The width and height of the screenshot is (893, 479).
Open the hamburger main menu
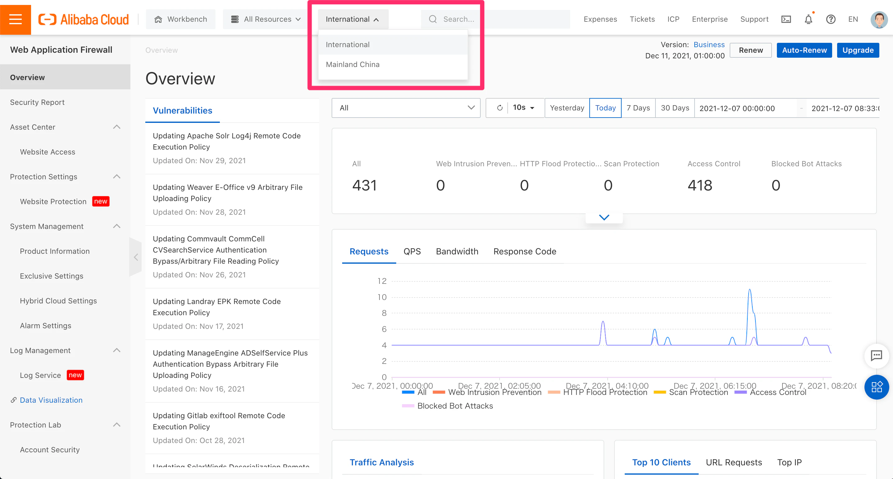pyautogui.click(x=15, y=20)
